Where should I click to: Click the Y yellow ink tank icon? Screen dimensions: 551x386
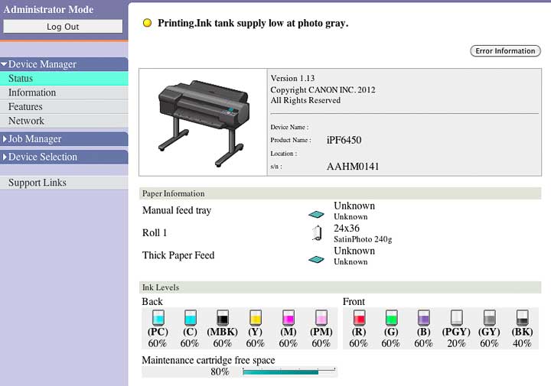[x=256, y=317]
